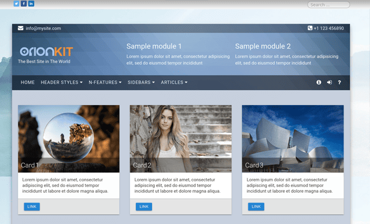This screenshot has width=370, height=224.
Task: Click the info circle icon in navbar
Action: click(x=319, y=82)
